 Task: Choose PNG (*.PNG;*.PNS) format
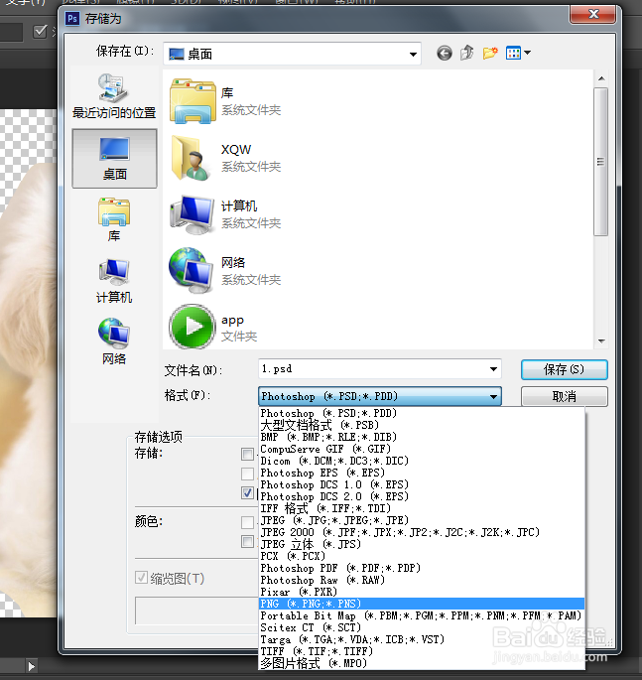(x=422, y=604)
